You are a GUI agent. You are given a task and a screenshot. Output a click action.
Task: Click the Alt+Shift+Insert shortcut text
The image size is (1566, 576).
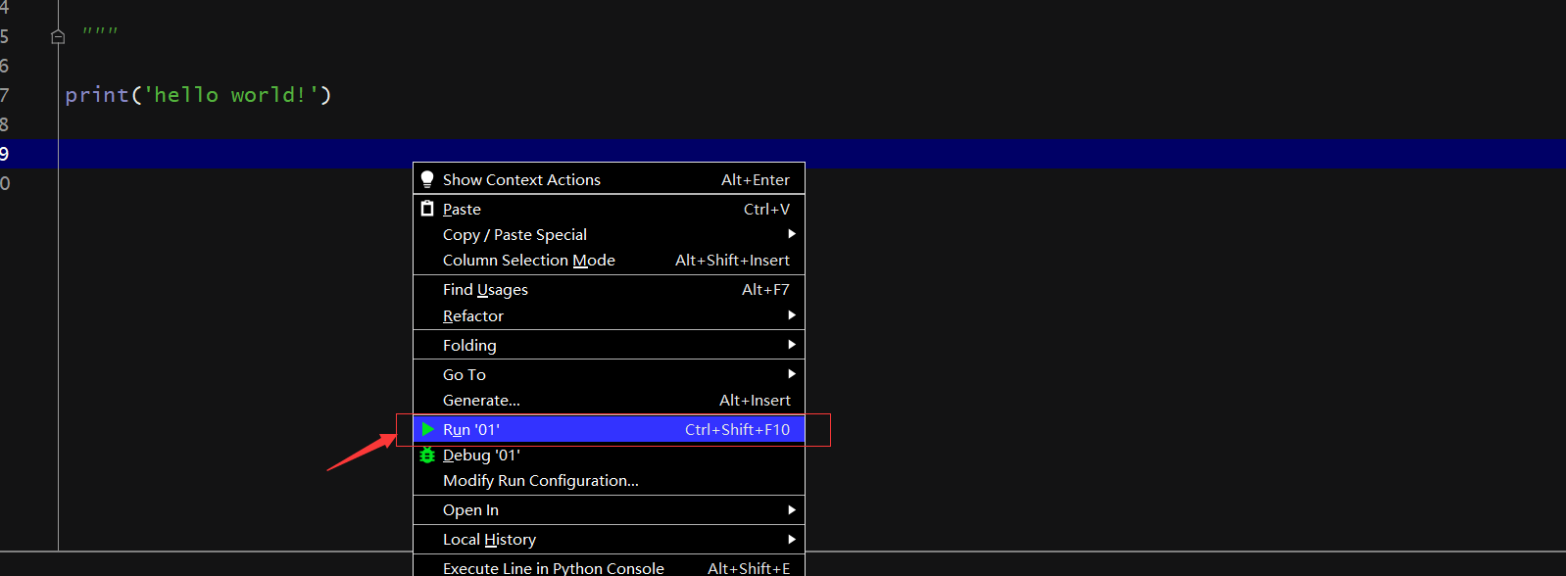(732, 260)
